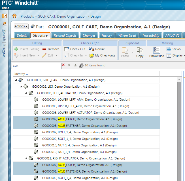
Task: Click the Search | Browse sidebar label
Action: [4, 43]
